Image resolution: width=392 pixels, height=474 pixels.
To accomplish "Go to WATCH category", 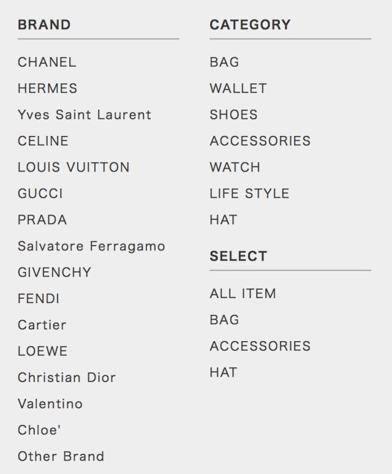I will pos(235,167).
